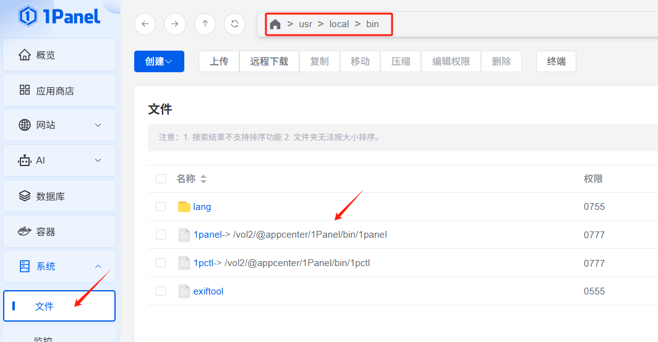Click the 权限 column header
This screenshot has height=342, width=658.
[593, 179]
